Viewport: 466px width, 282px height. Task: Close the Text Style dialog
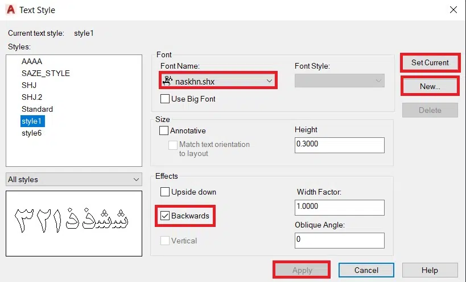[453, 10]
